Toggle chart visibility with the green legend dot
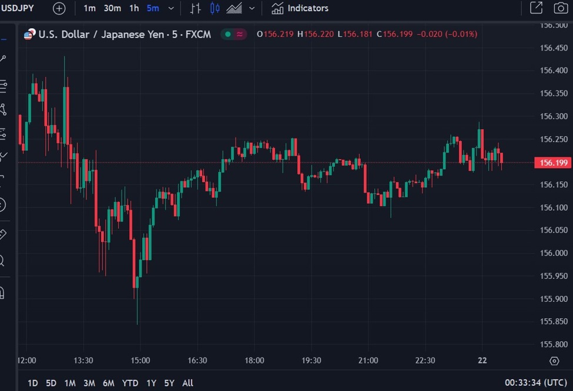Screen dimensions: 573x391 pyautogui.click(x=227, y=35)
